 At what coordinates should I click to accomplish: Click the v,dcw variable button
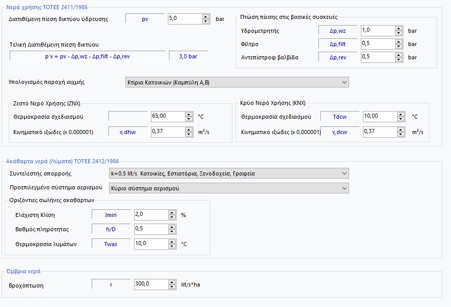(x=339, y=131)
